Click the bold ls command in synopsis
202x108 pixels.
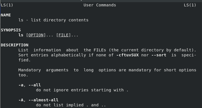tap(21, 35)
